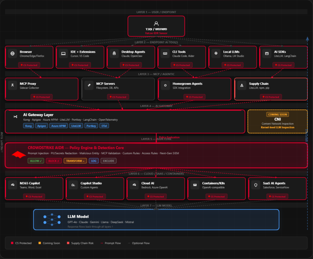The width and height of the screenshot is (313, 259).
Task: Click CS Protected badge in Containers/K8s card
Action: tap(216, 197)
